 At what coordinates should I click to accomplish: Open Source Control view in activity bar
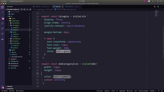click(2, 18)
